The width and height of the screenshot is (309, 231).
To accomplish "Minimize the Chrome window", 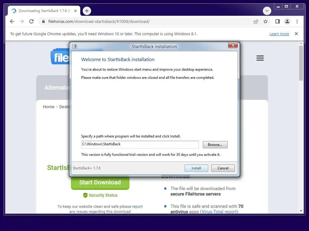I will click(x=278, y=7).
